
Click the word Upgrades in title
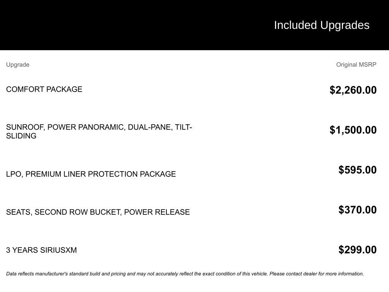(345, 25)
